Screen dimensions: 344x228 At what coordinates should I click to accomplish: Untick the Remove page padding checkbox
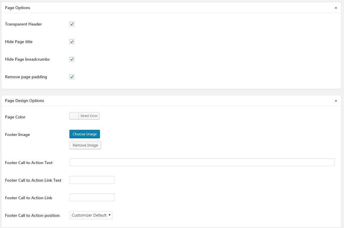click(72, 77)
